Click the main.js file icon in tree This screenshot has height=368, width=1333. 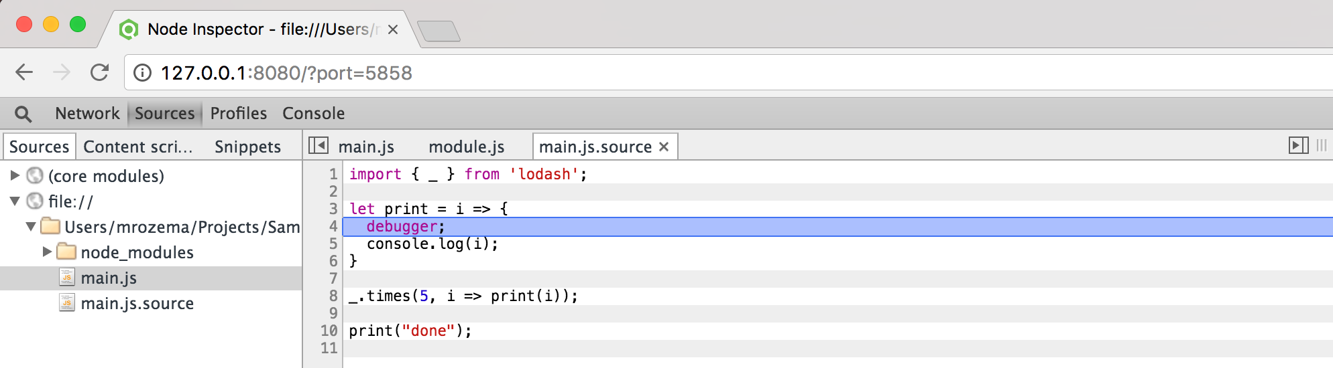pyautogui.click(x=66, y=278)
